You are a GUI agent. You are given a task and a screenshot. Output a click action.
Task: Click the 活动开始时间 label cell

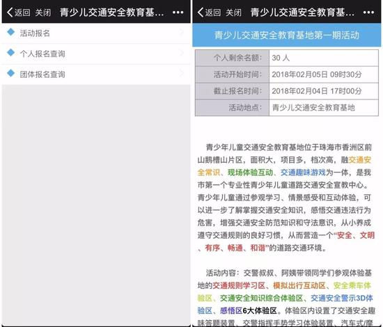click(233, 74)
